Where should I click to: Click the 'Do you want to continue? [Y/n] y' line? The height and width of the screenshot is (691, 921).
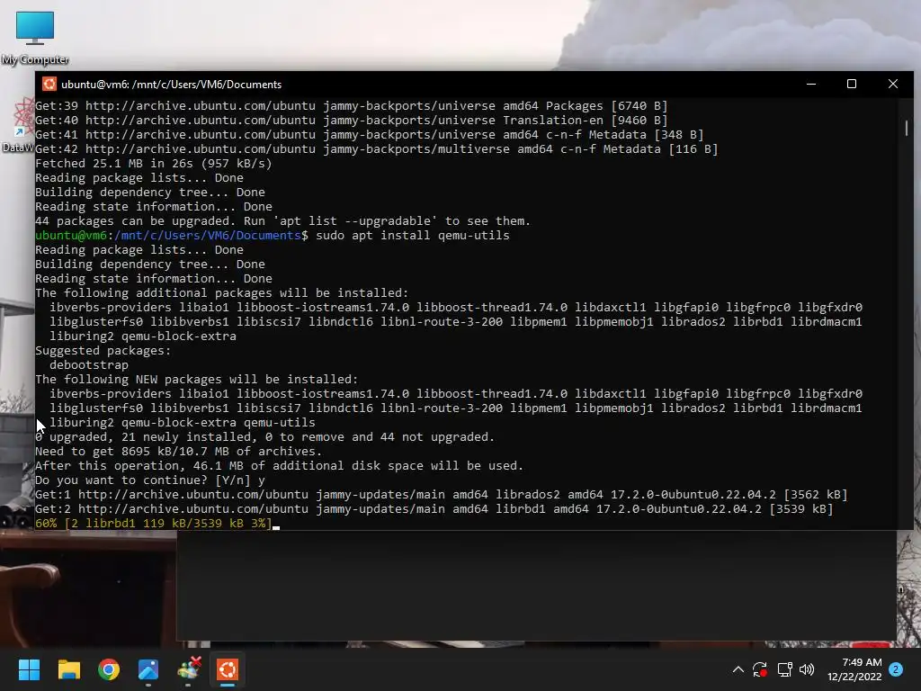click(150, 480)
